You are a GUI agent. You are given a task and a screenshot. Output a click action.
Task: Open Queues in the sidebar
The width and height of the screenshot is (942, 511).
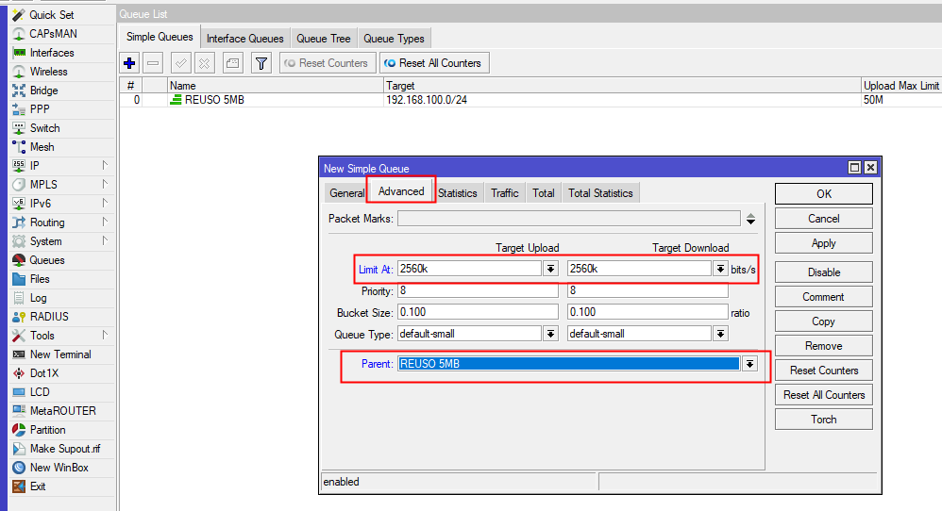[46, 260]
